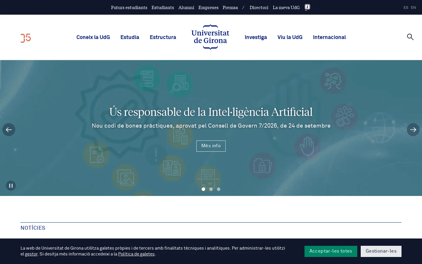Open the Estructura menu
Image resolution: width=422 pixels, height=264 pixels.
click(163, 37)
